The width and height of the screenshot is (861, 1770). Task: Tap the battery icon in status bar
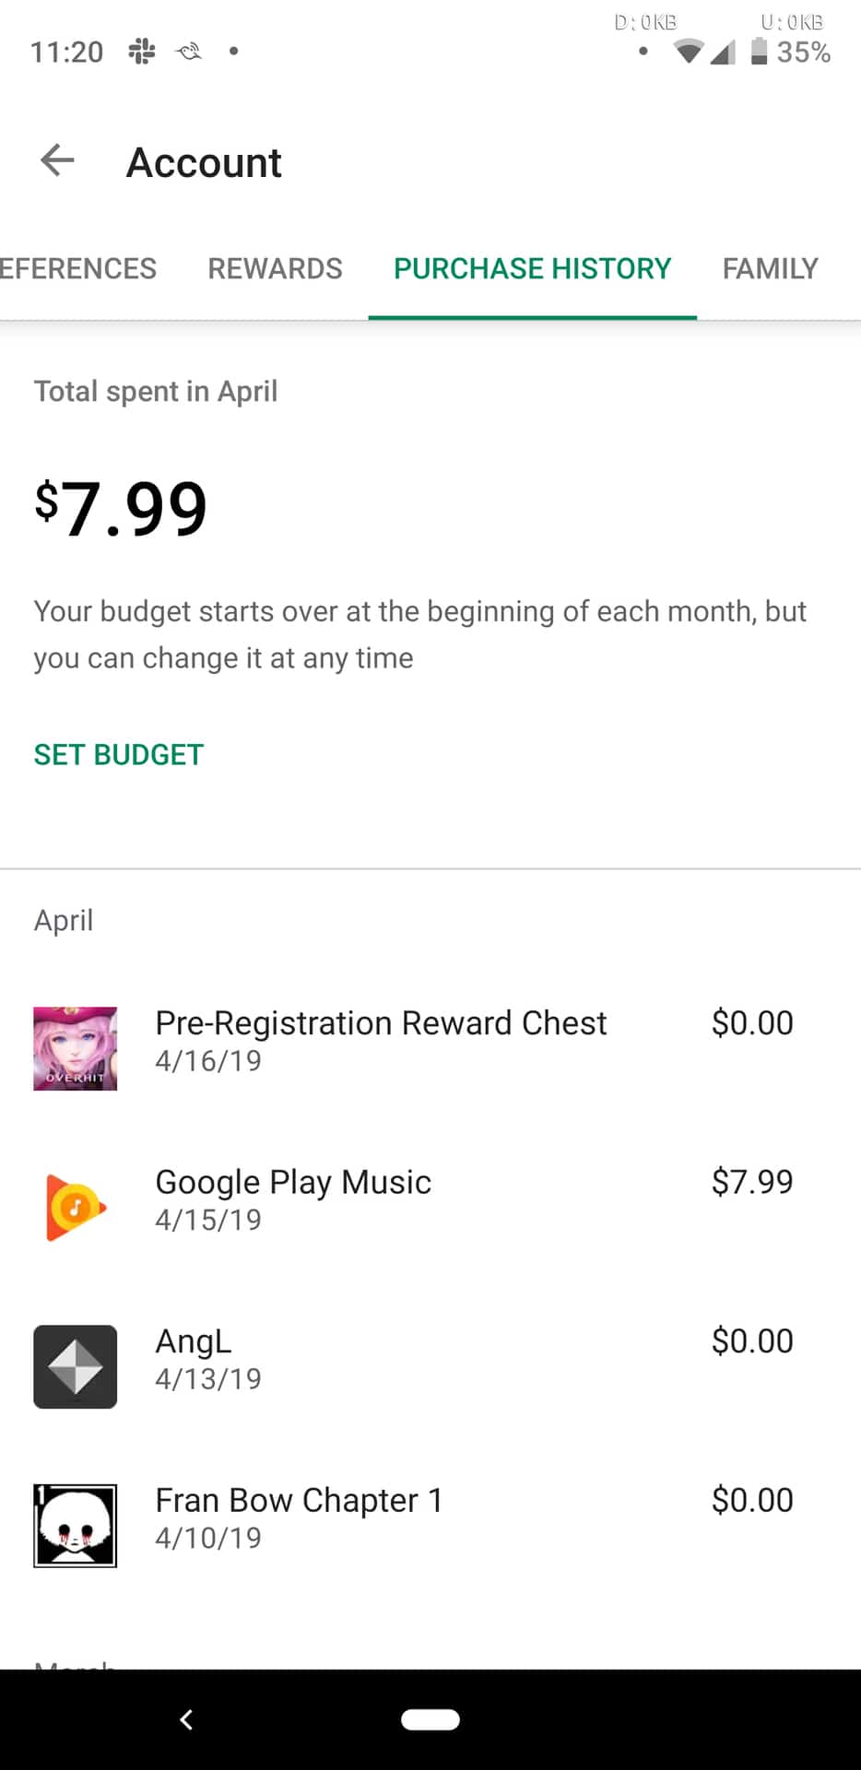[x=759, y=51]
